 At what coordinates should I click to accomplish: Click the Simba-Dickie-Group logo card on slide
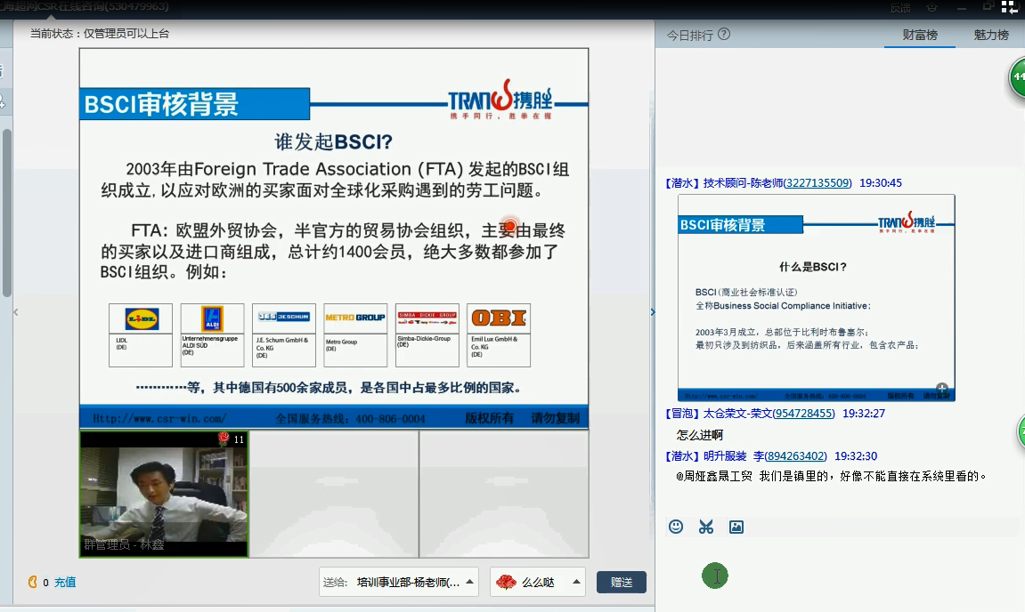click(x=427, y=335)
